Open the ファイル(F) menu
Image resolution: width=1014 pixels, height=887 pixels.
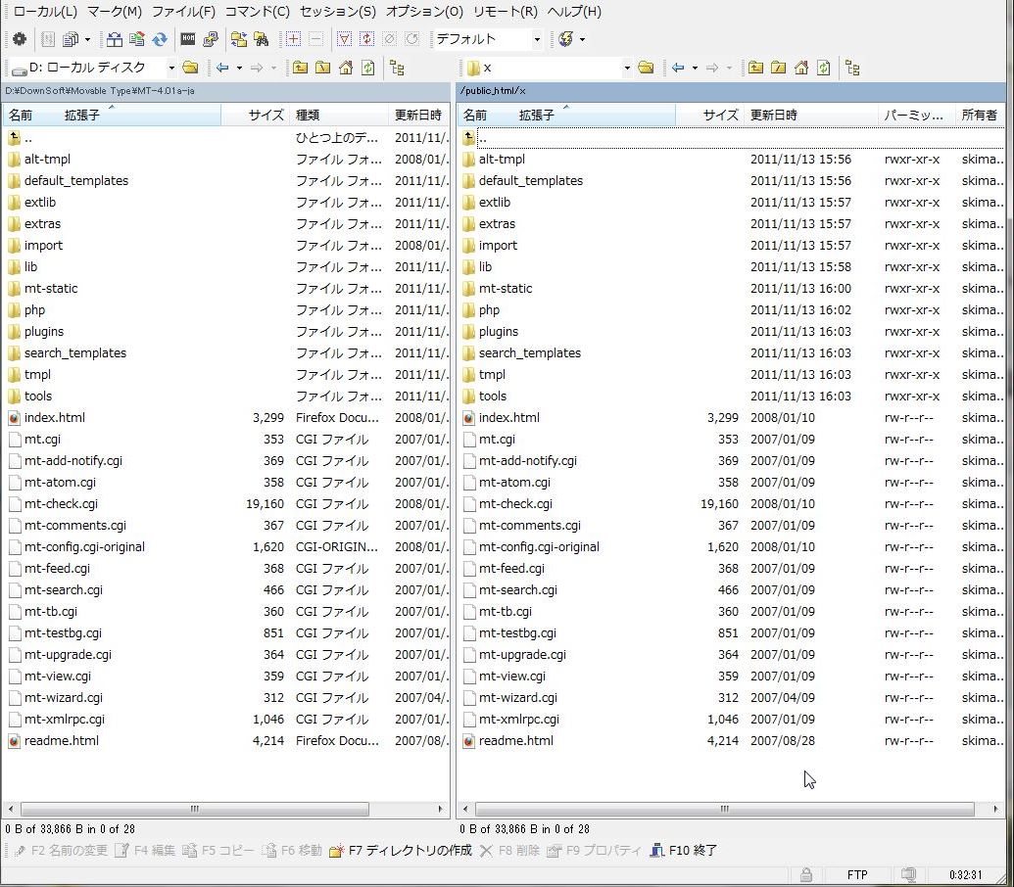183,12
